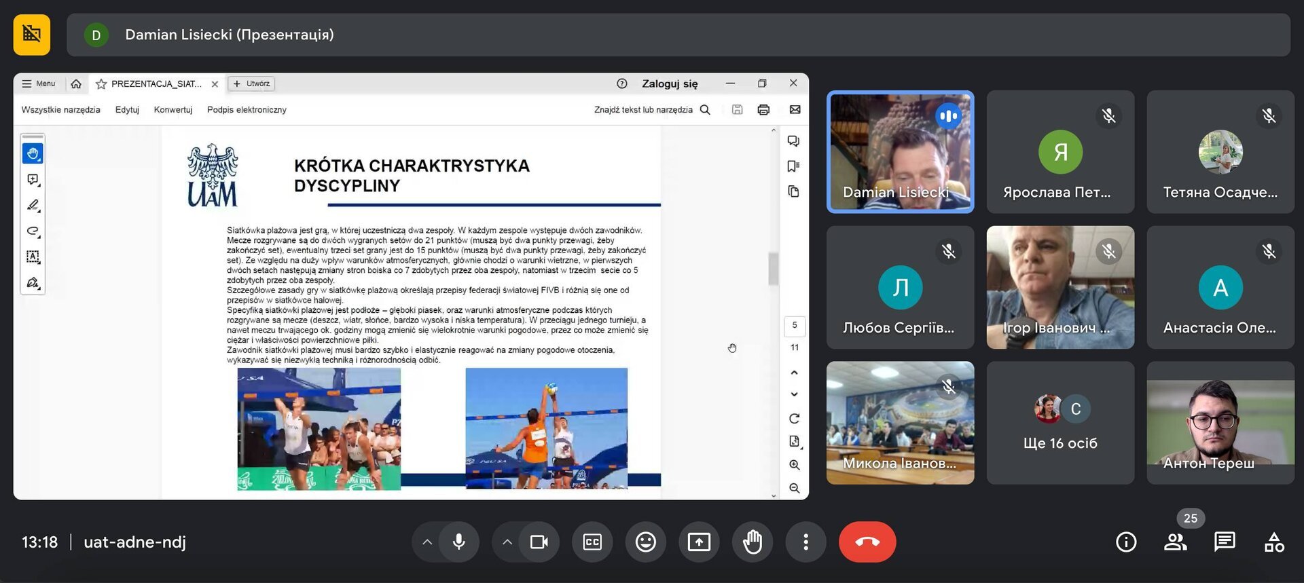Click the 'Zaloguj się' button
Image resolution: width=1304 pixels, height=583 pixels.
point(670,83)
